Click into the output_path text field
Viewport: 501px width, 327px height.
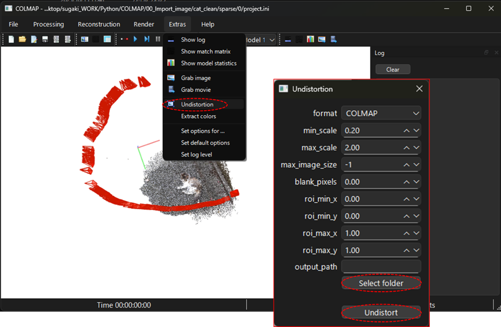(381, 267)
